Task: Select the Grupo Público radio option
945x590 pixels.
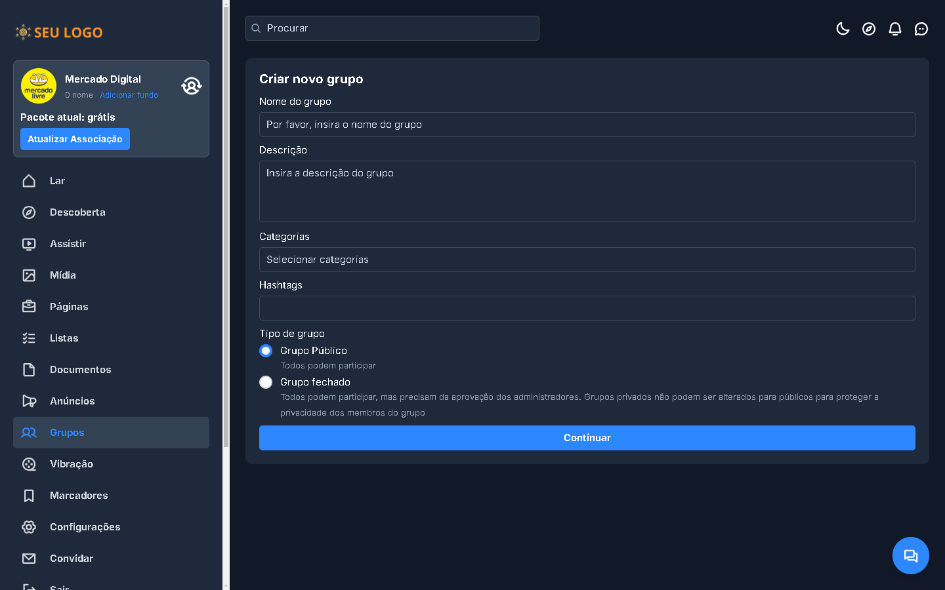Action: [266, 351]
